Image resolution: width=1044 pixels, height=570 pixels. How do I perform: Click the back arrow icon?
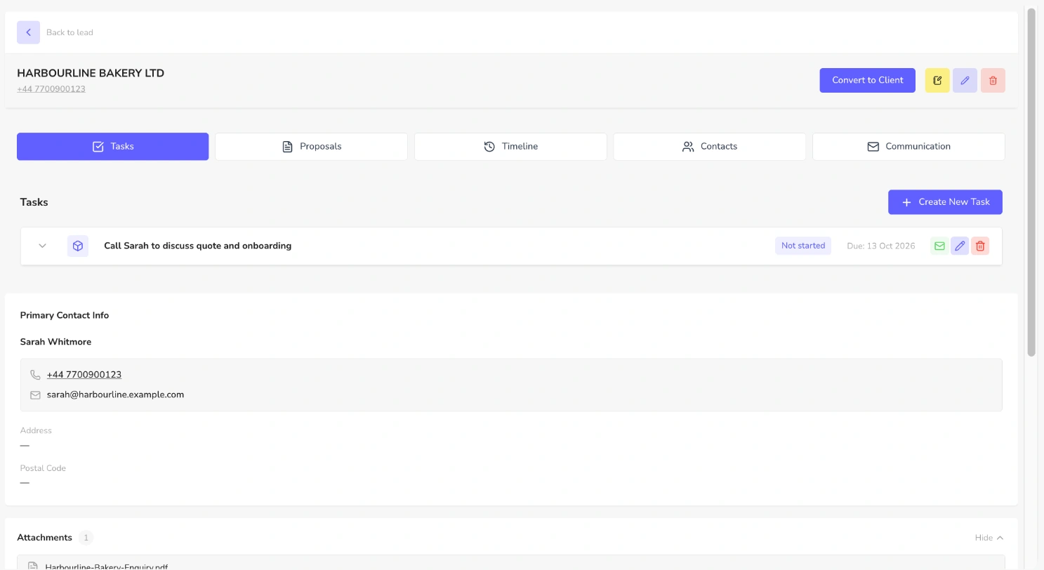[28, 32]
